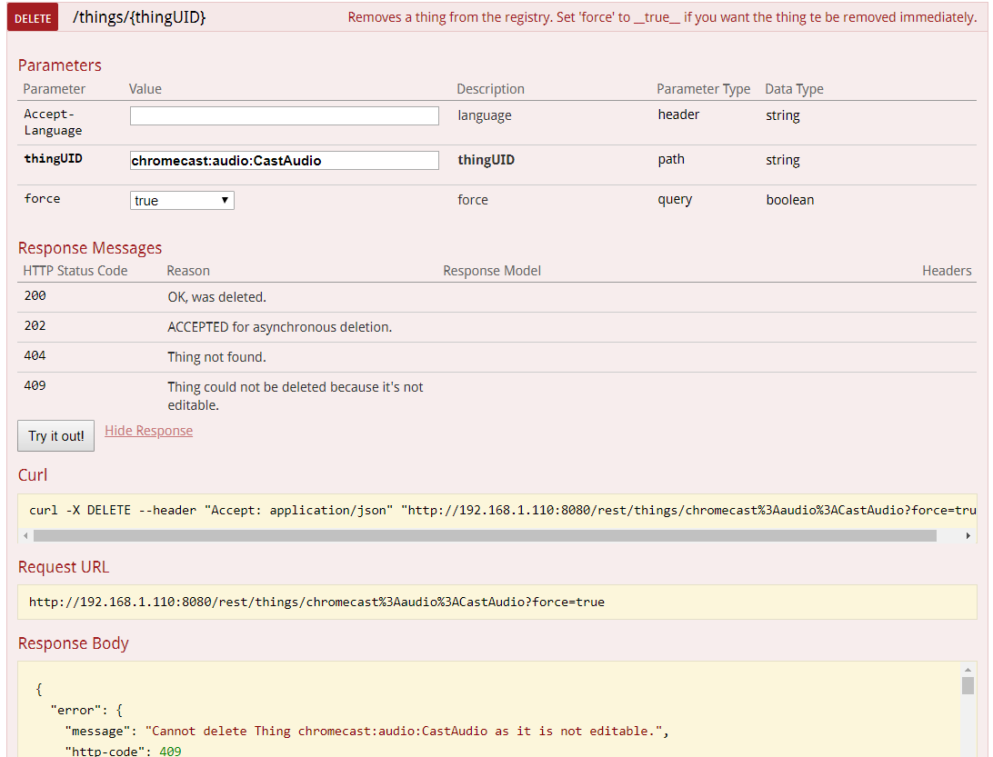Click the Request URL text box
This screenshot has width=993, height=757.
click(496, 602)
